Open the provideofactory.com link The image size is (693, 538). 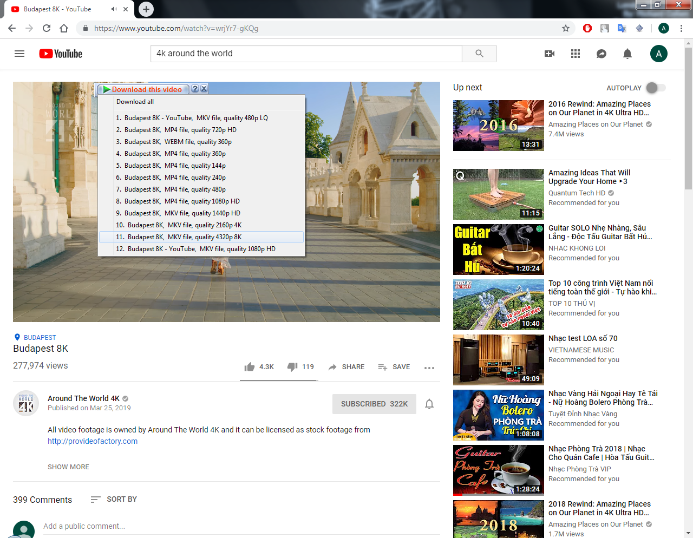pyautogui.click(x=93, y=441)
